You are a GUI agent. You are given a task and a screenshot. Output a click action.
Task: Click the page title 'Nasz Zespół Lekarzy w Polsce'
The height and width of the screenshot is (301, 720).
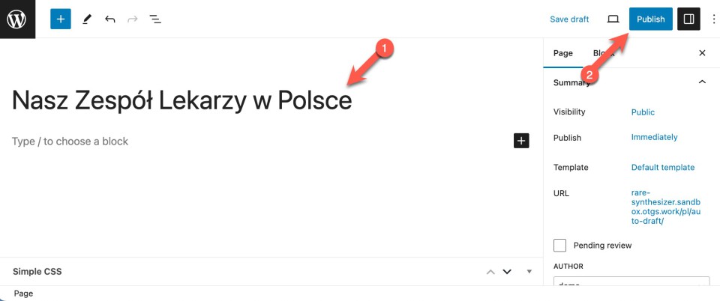tap(181, 100)
